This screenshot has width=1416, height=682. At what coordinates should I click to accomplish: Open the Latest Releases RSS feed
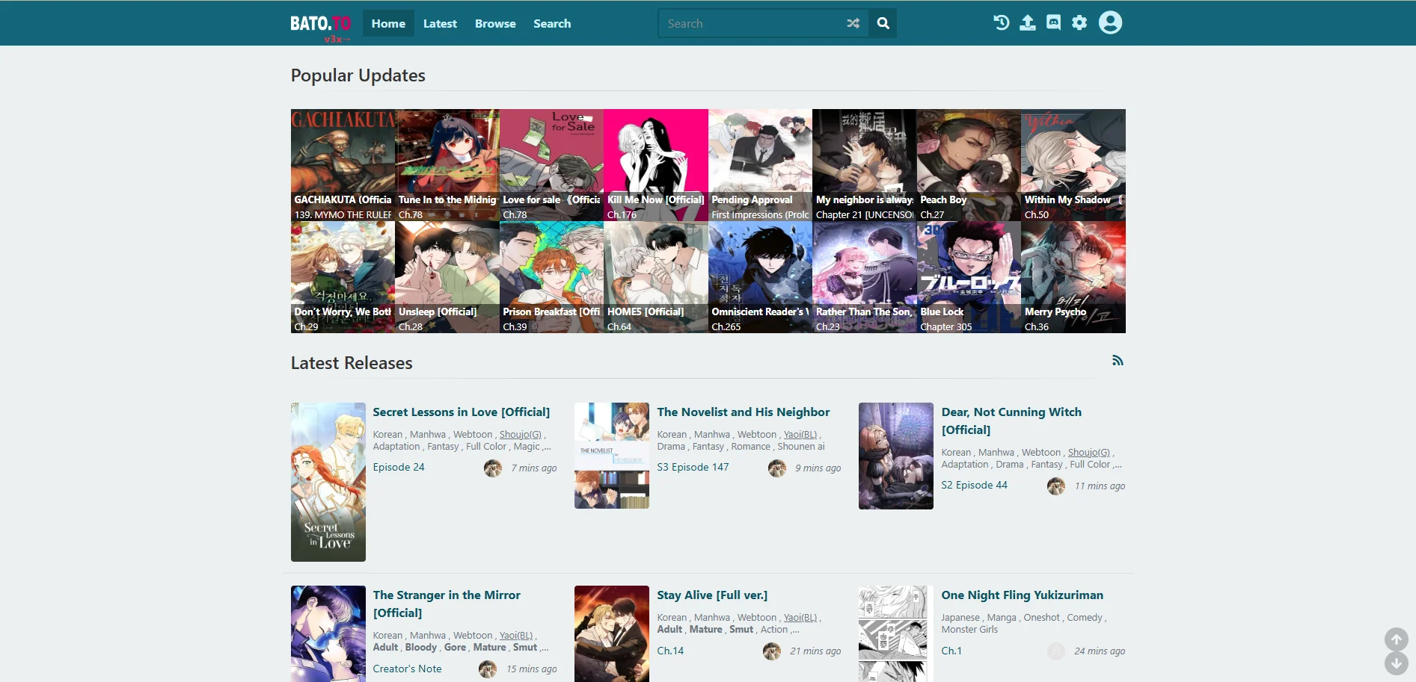[1118, 360]
